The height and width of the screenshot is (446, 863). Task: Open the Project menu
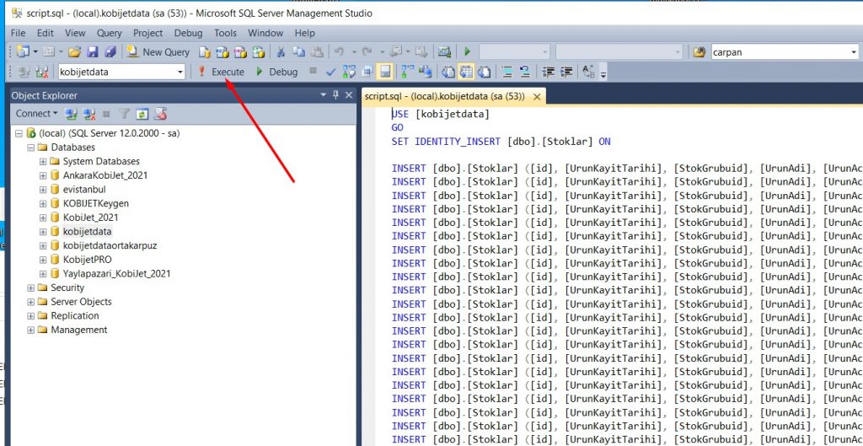pos(148,33)
